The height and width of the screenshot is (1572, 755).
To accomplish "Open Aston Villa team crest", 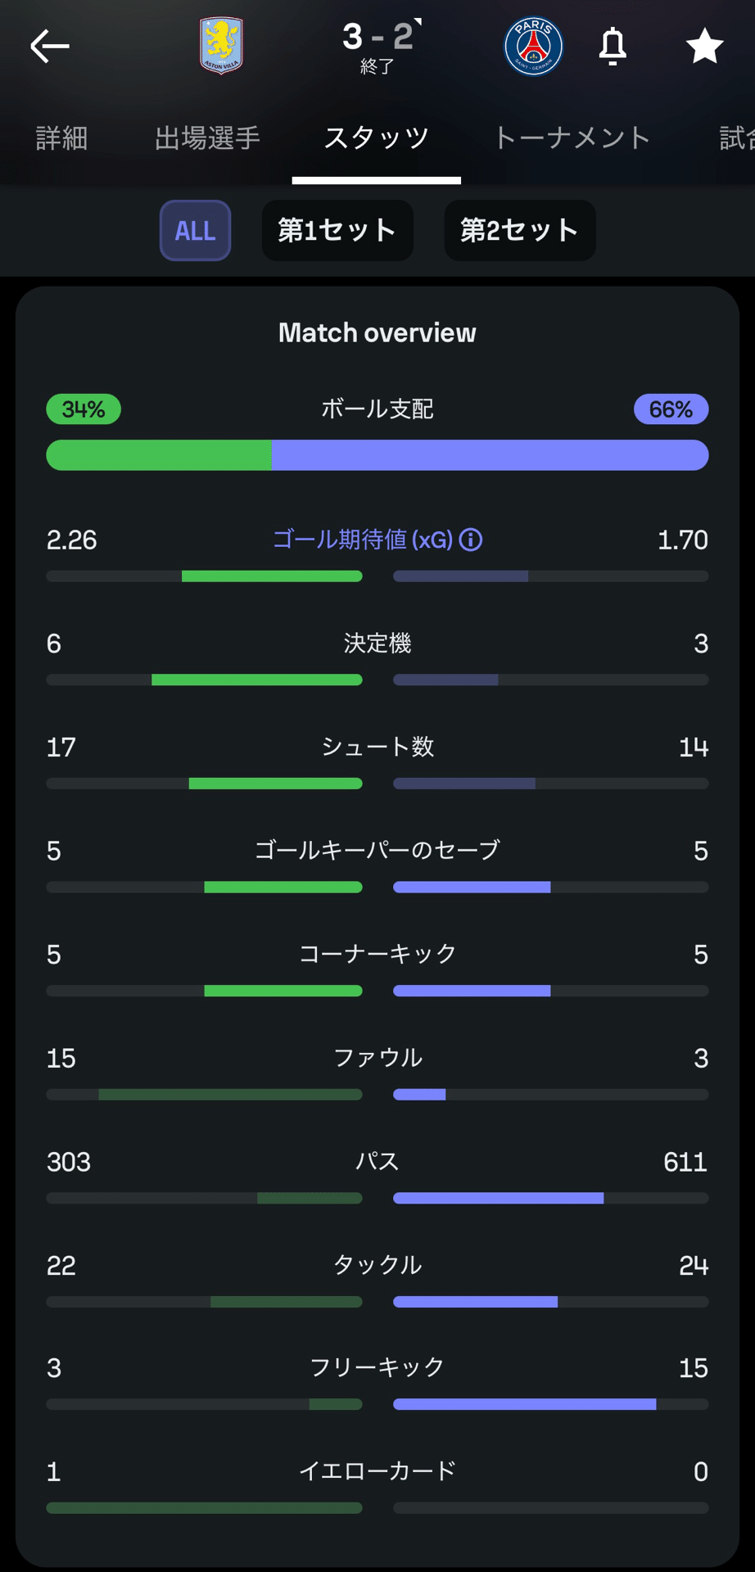I will point(221,45).
